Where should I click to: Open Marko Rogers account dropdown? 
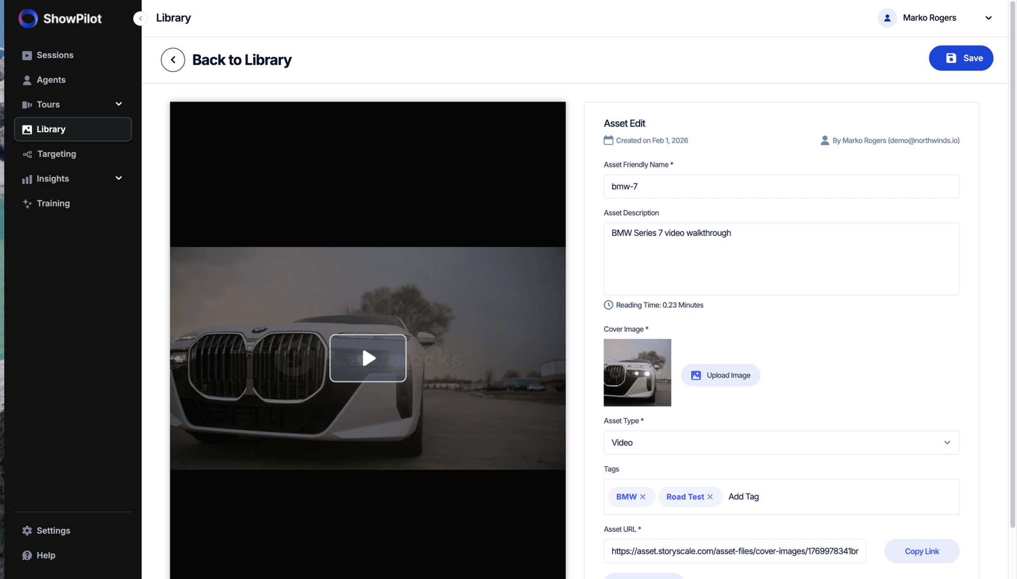coord(988,18)
